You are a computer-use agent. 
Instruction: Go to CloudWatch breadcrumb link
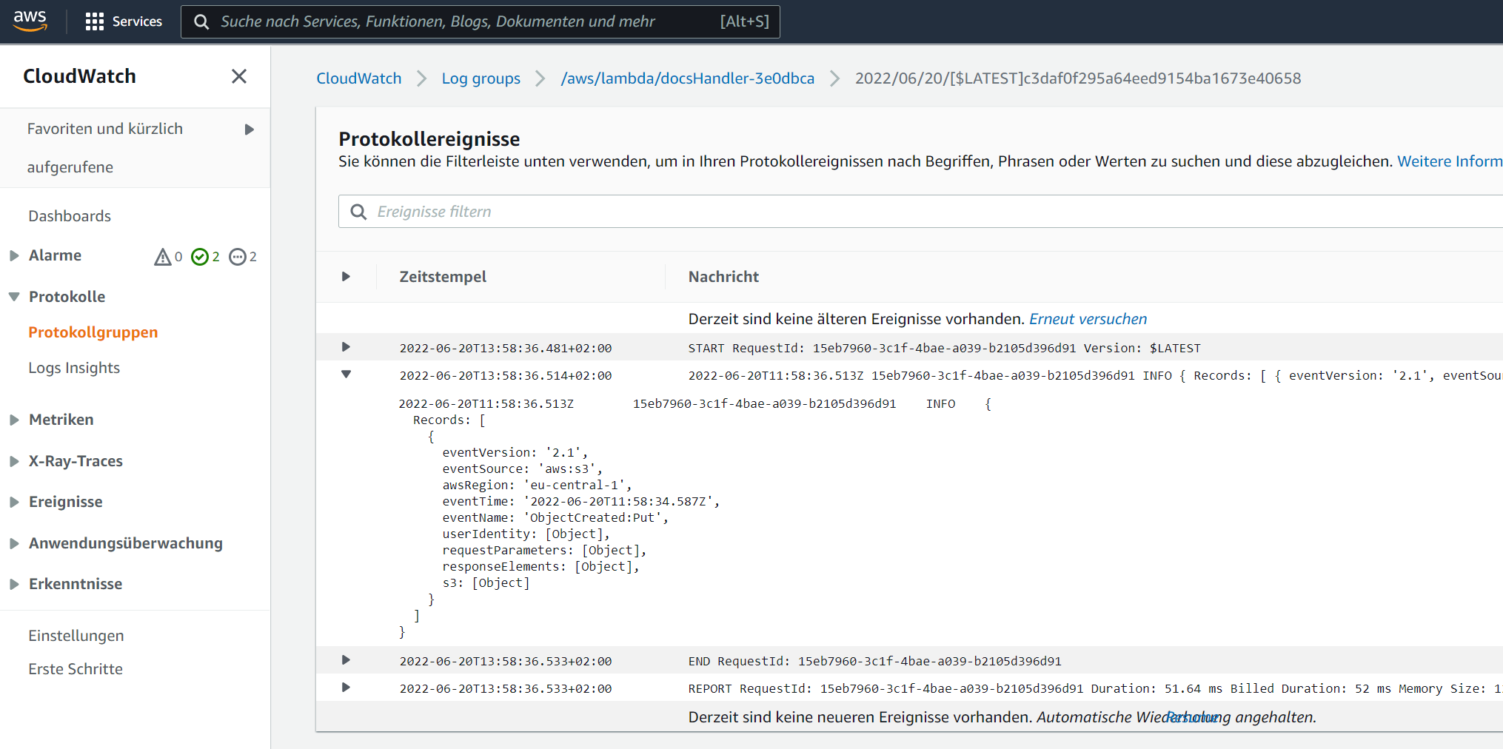click(x=359, y=78)
